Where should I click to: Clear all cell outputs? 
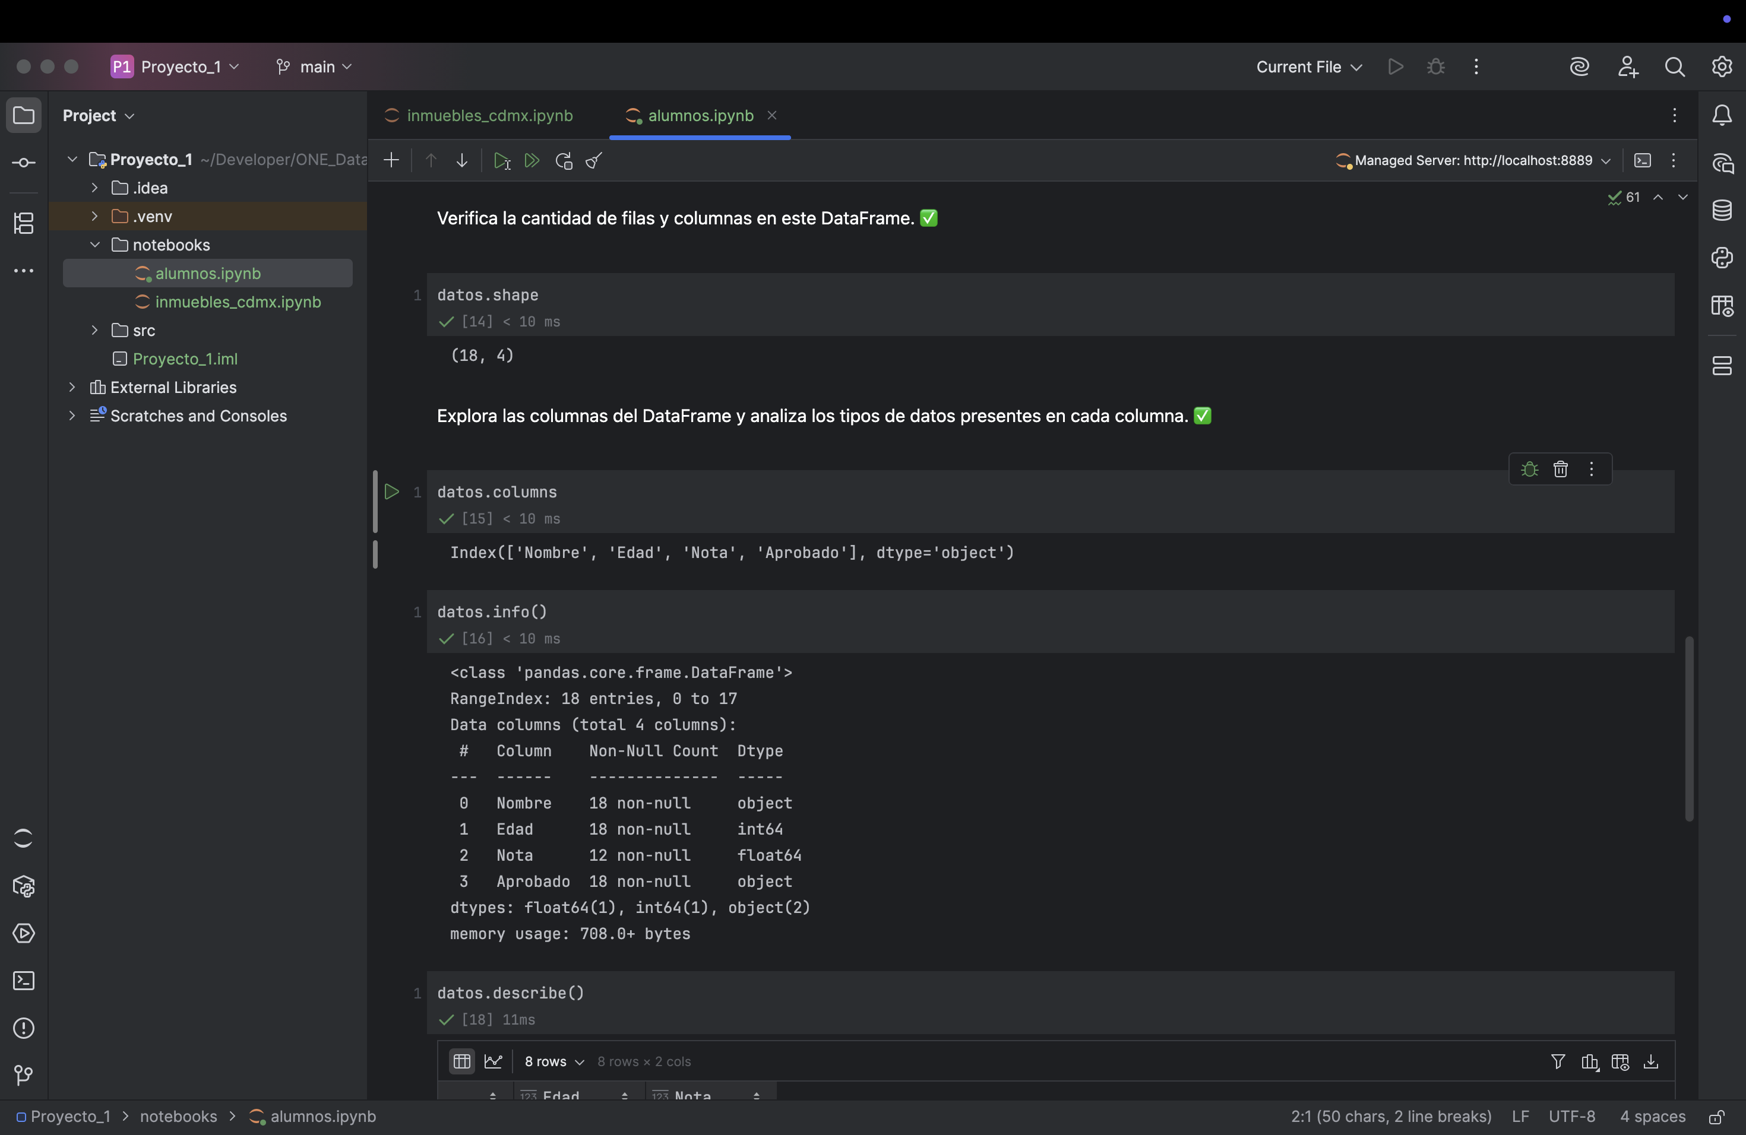pos(594,160)
